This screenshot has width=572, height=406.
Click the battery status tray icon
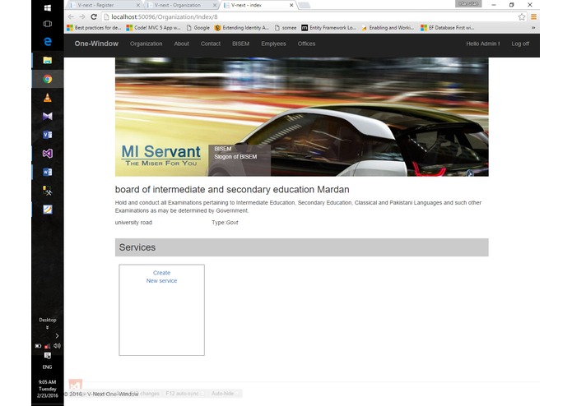pyautogui.click(x=38, y=346)
